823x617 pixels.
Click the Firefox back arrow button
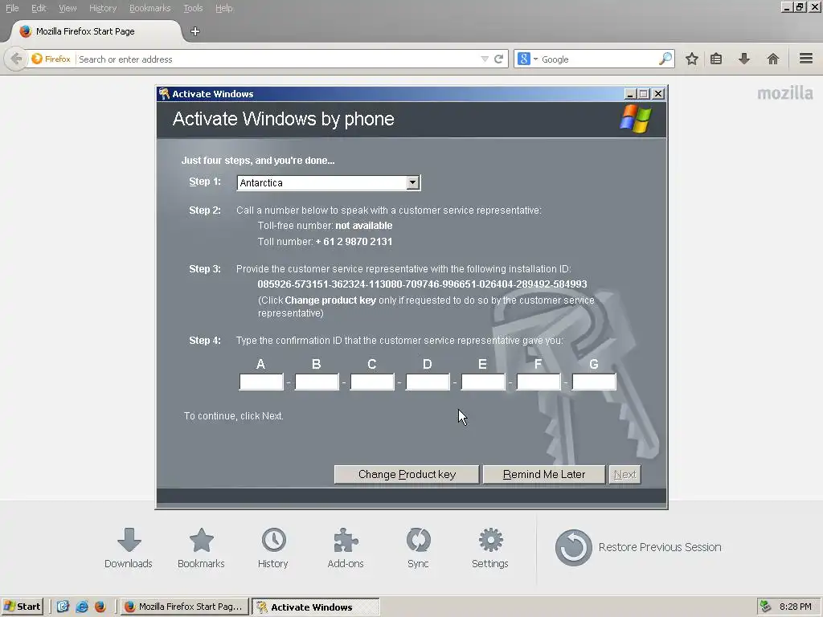[x=16, y=59]
